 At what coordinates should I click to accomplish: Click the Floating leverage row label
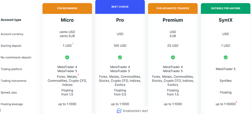[x=12, y=104]
